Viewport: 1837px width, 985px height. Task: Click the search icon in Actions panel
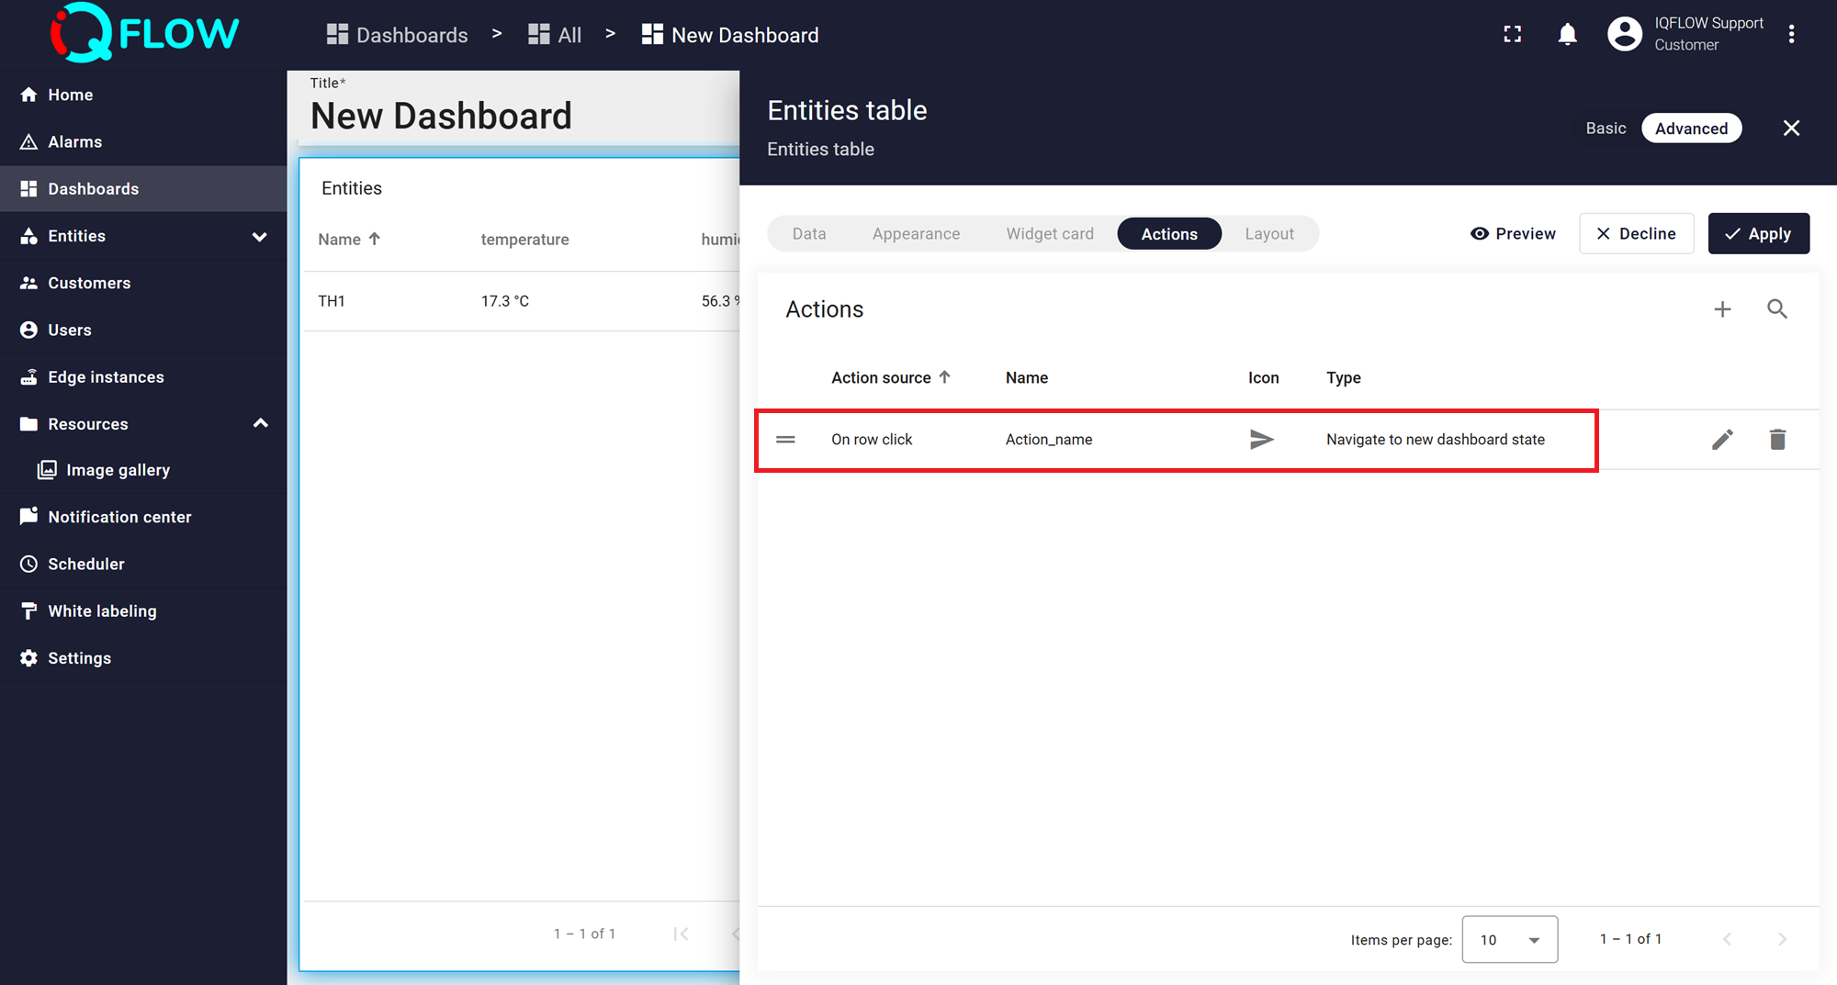click(x=1776, y=309)
